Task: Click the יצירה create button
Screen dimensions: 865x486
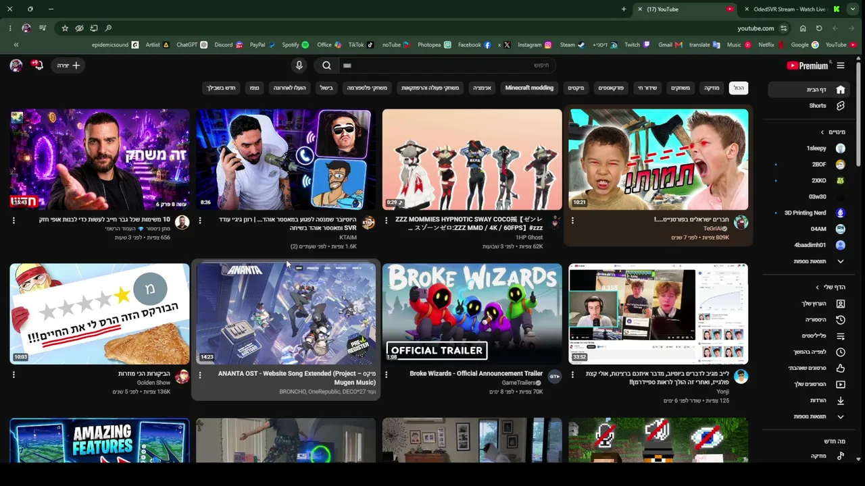Action: [68, 65]
